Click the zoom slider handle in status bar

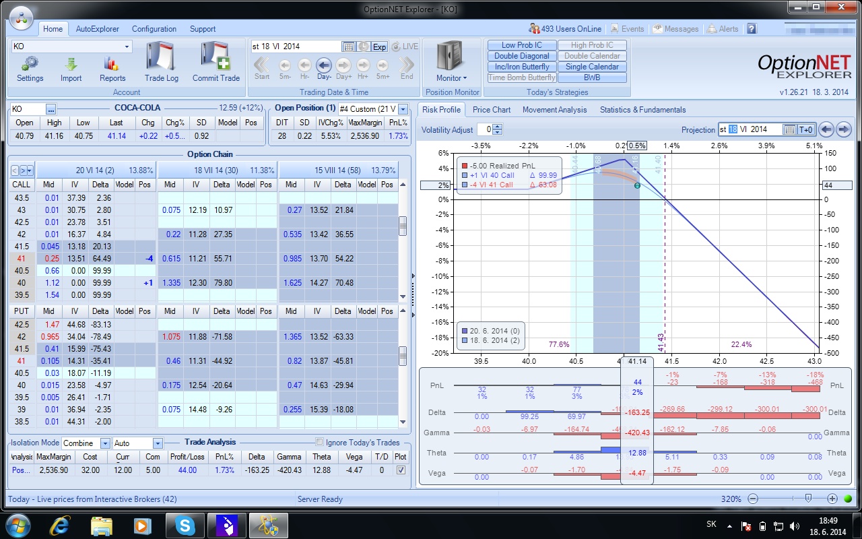(x=808, y=499)
